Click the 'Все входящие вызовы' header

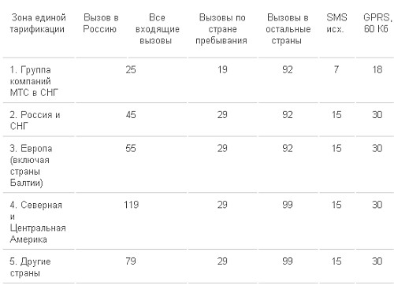tap(157, 29)
